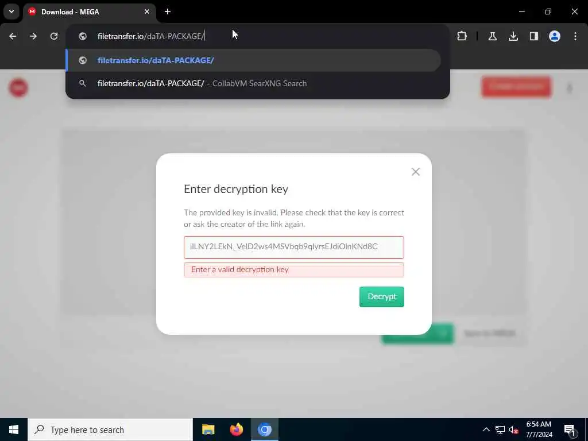Close the Enter decryption key dialog
Viewport: 588px width, 441px height.
point(416,172)
